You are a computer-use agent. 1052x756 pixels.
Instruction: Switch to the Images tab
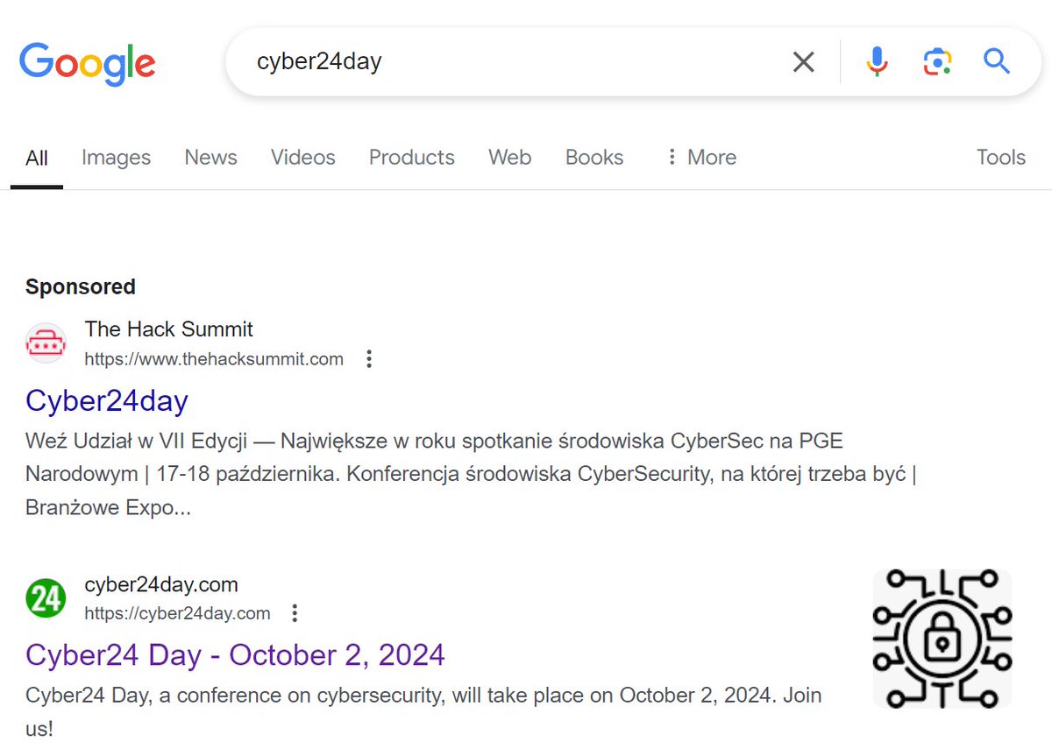pos(116,158)
